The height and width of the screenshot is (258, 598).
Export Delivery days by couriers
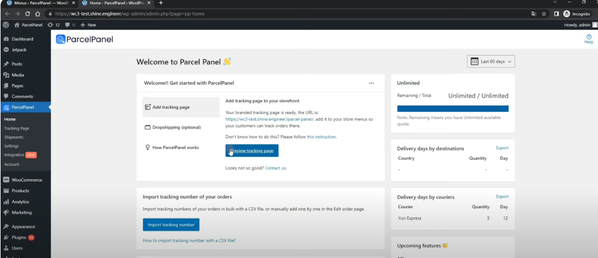tap(502, 196)
